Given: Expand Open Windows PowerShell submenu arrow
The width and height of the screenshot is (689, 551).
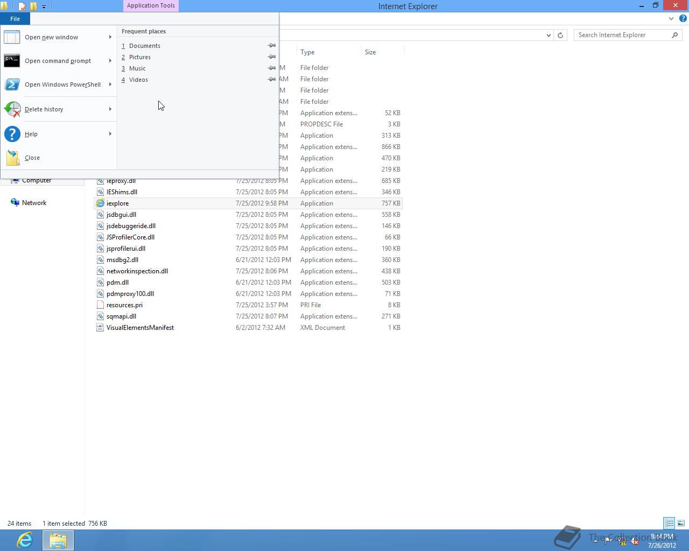Looking at the screenshot, I should click(x=110, y=84).
